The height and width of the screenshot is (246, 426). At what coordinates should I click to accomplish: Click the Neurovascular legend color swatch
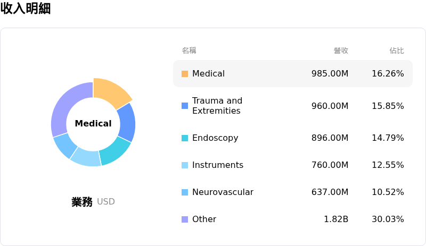[185, 192]
